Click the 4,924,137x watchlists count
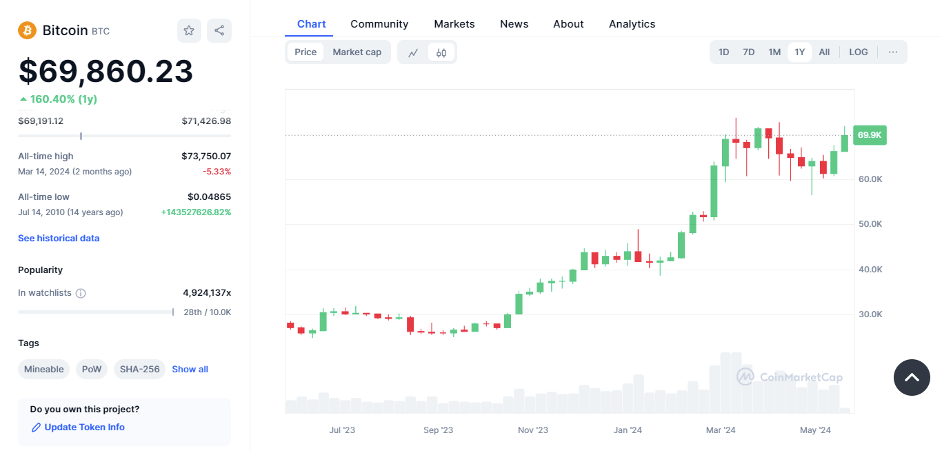 (x=207, y=293)
